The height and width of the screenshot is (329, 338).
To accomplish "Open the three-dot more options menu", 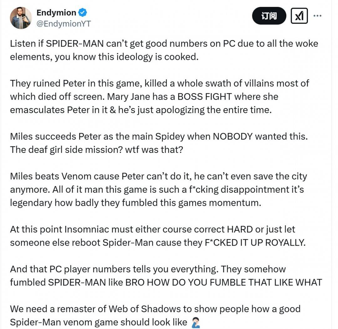I will pos(317,16).
